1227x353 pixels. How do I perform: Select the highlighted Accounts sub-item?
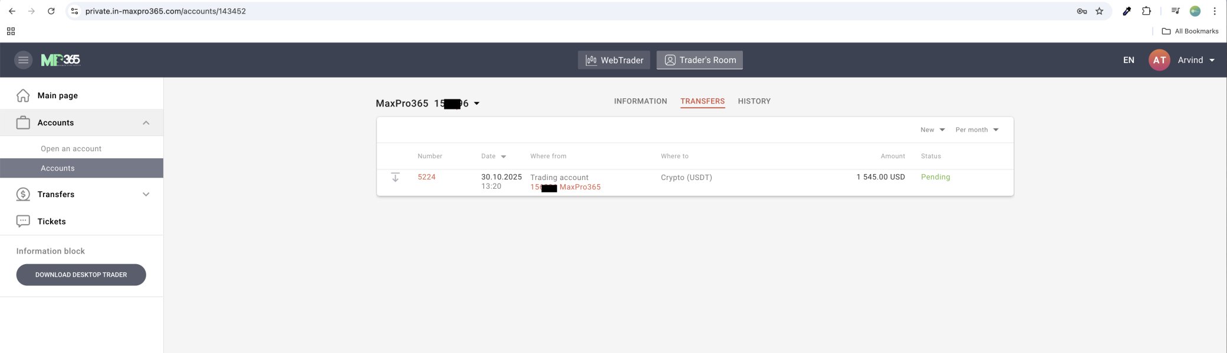[x=81, y=168]
